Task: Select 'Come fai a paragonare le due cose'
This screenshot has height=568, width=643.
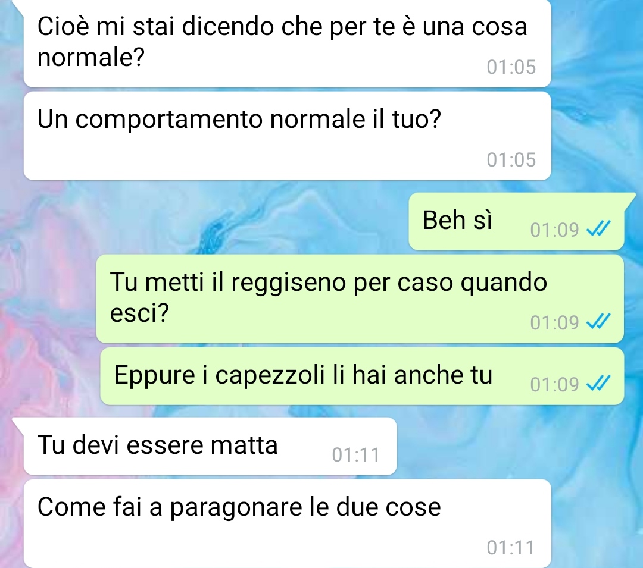Action: point(287,523)
